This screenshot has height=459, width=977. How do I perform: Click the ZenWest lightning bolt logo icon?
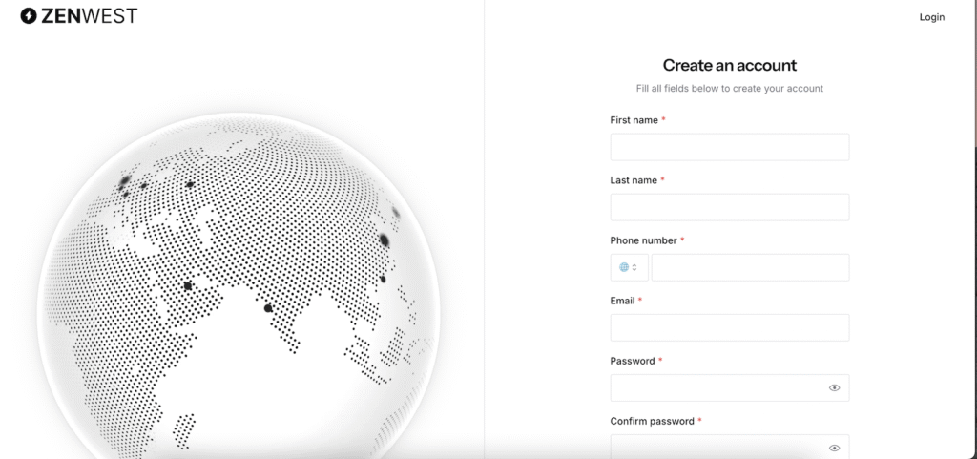coord(29,16)
